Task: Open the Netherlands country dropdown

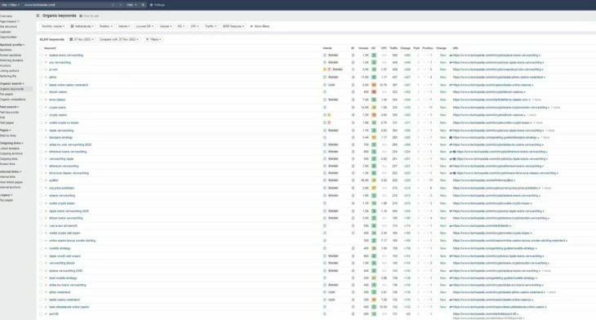Action: pos(82,26)
